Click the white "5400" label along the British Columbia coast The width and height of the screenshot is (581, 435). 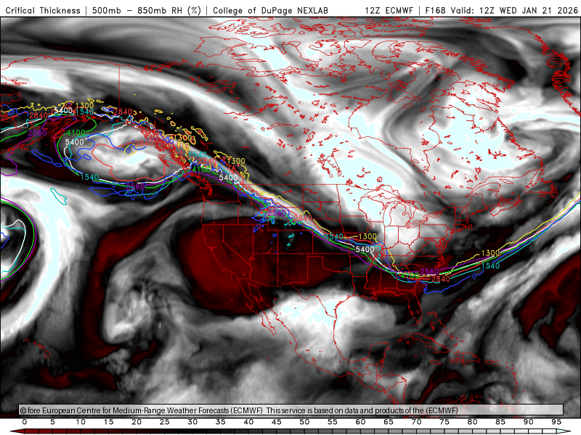pos(228,178)
